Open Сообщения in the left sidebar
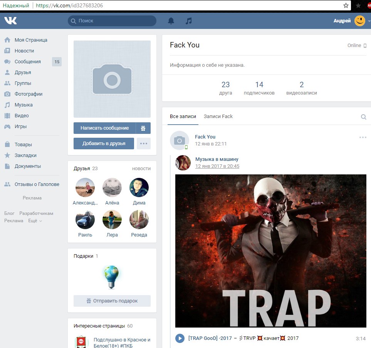 point(27,61)
